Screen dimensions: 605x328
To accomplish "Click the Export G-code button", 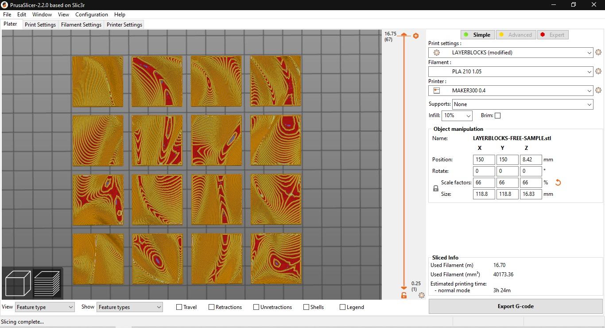I will pyautogui.click(x=516, y=306).
